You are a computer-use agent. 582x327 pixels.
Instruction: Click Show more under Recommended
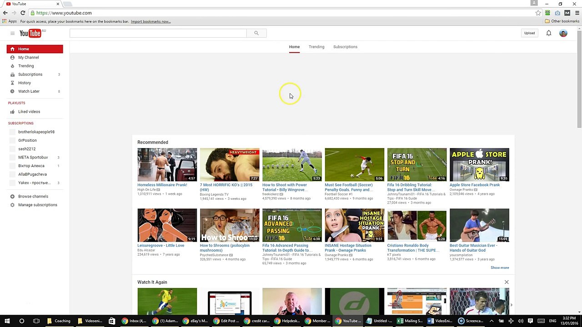[x=500, y=268]
